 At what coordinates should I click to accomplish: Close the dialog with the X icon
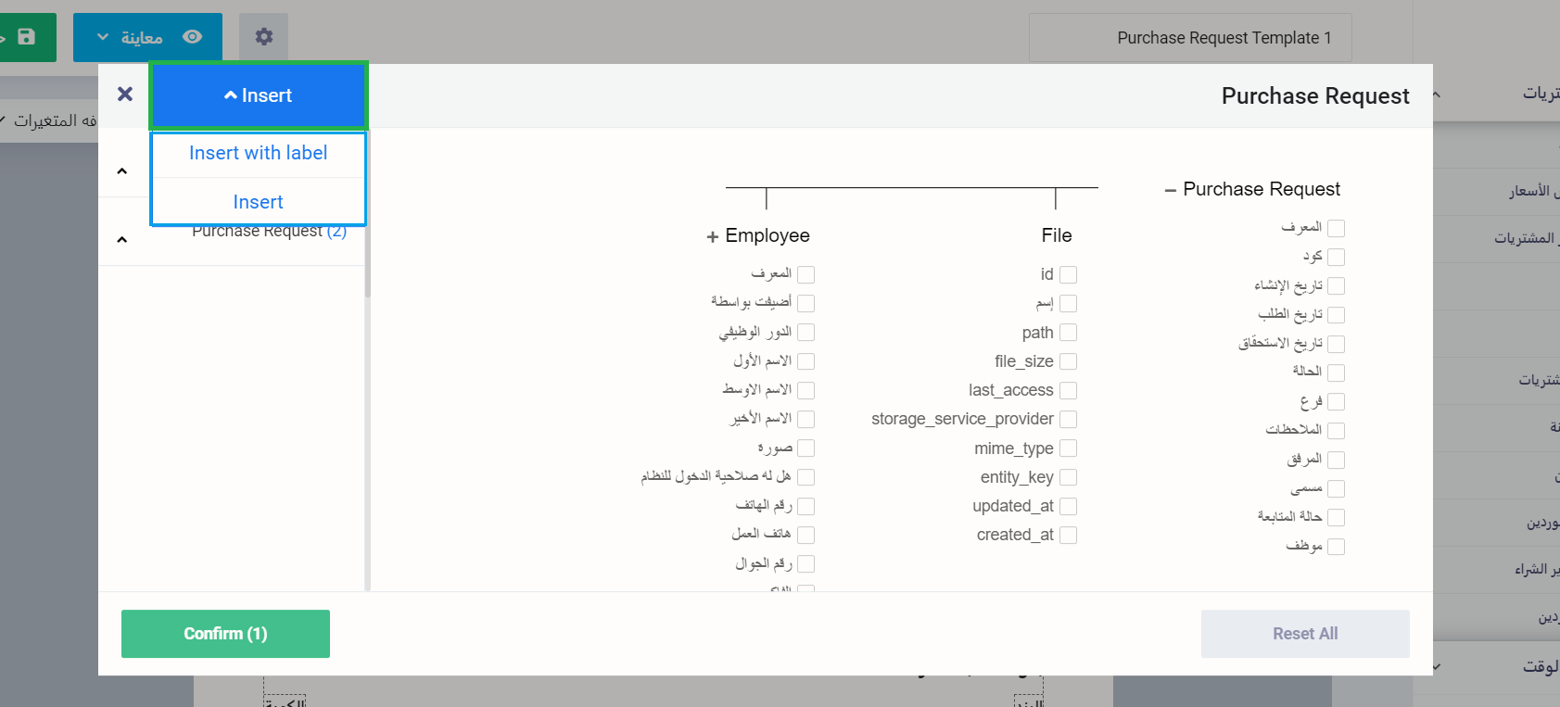coord(125,94)
